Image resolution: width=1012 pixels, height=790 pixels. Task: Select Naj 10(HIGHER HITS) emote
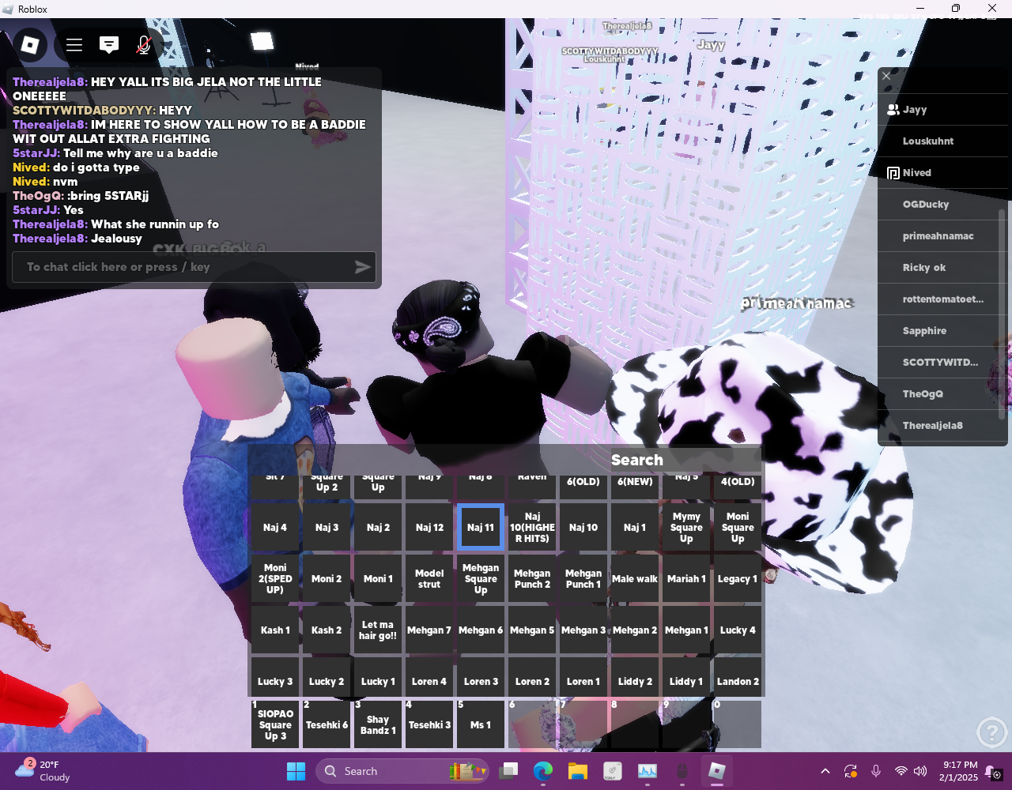point(532,528)
